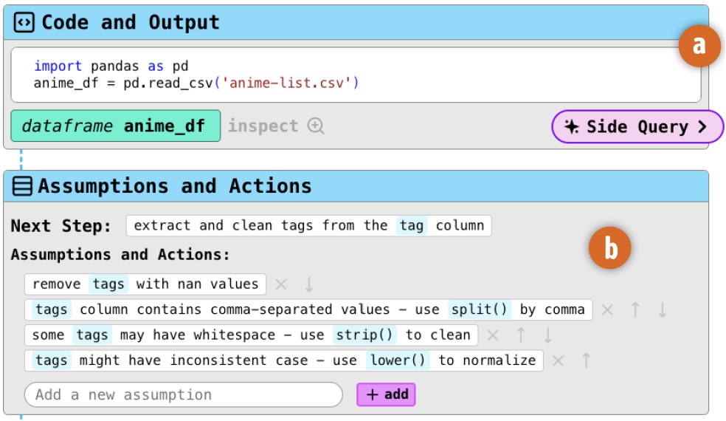The height and width of the screenshot is (421, 726).
Task: Move the strip() whitespace assumption up
Action: (521, 335)
